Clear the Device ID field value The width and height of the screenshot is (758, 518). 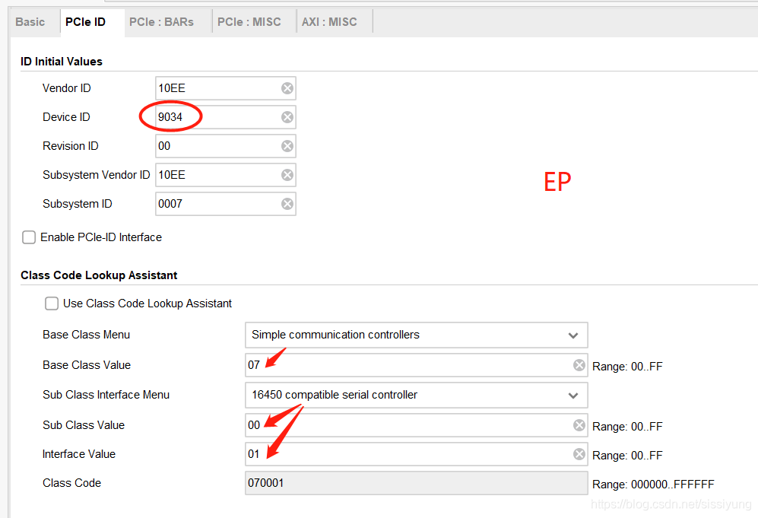(x=287, y=117)
